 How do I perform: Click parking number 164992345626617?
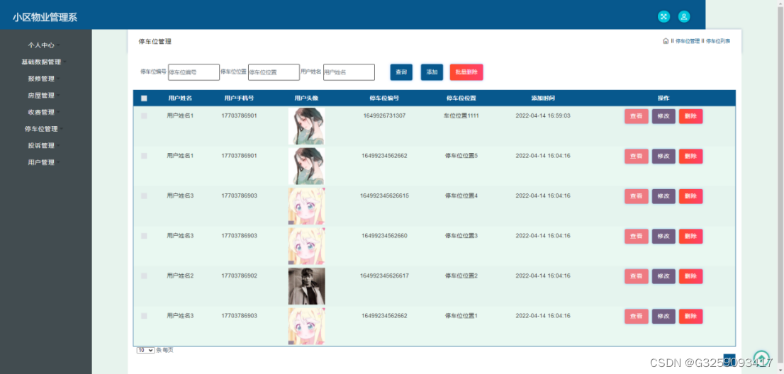pos(384,276)
